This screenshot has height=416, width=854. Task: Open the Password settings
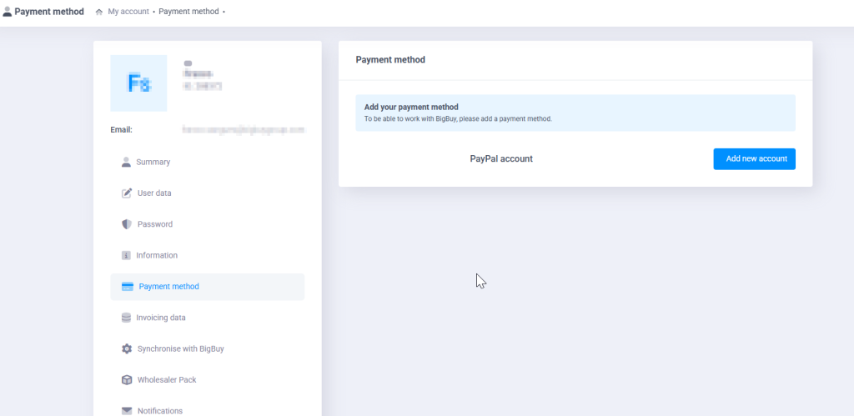[x=155, y=224]
